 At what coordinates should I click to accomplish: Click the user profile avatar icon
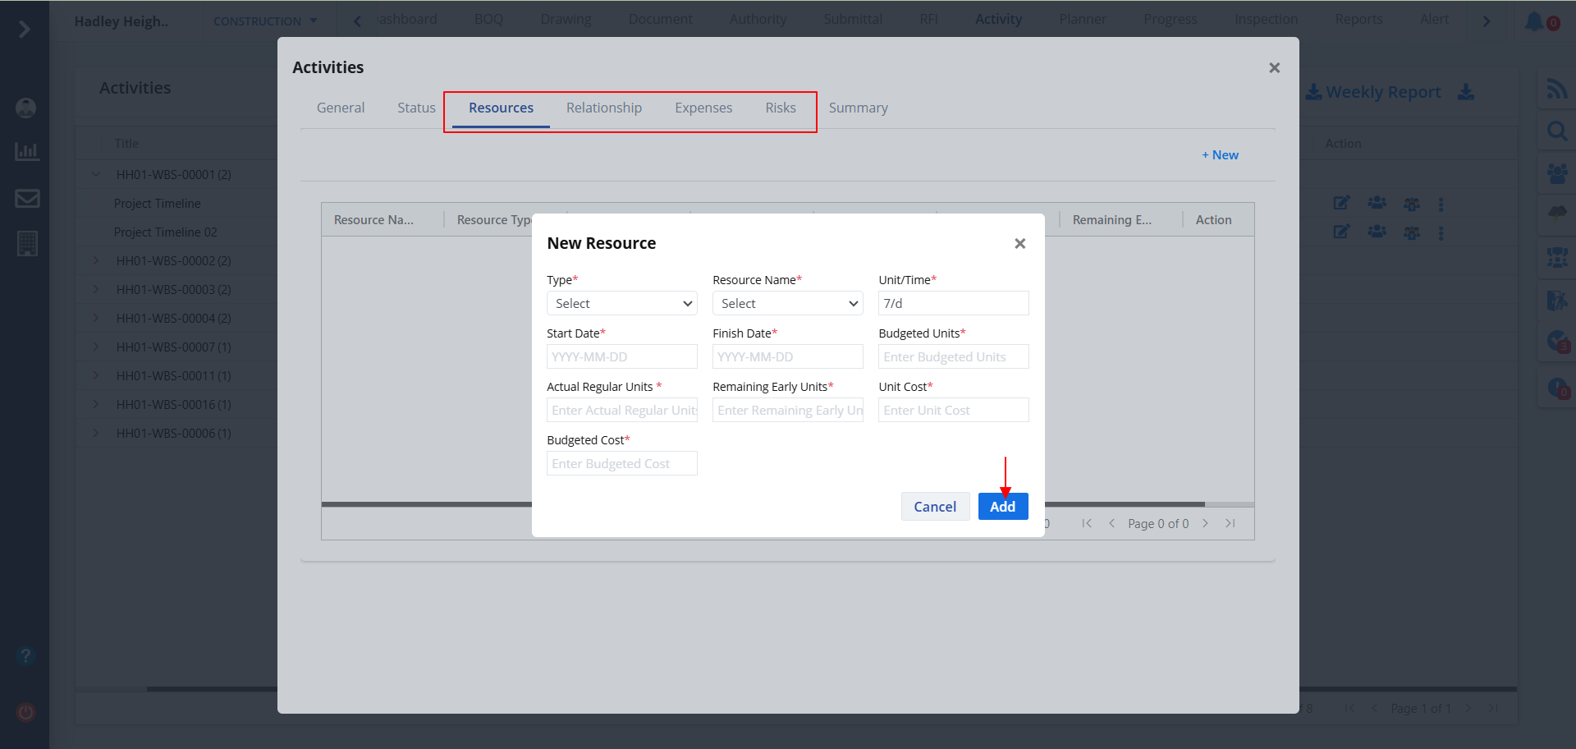26,108
